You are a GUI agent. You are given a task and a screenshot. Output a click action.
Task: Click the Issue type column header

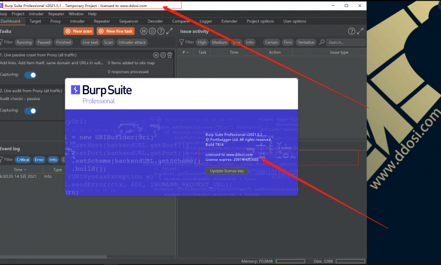(339, 52)
